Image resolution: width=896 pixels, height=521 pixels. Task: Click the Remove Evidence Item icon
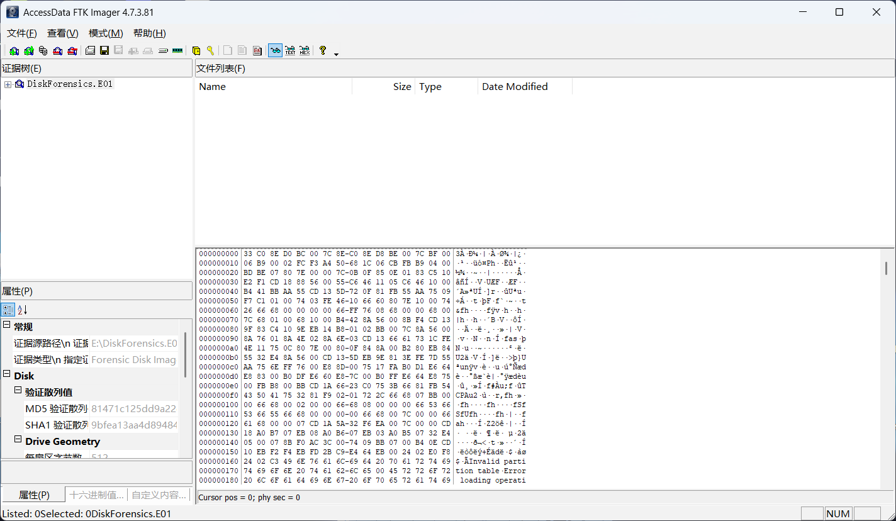(58, 51)
